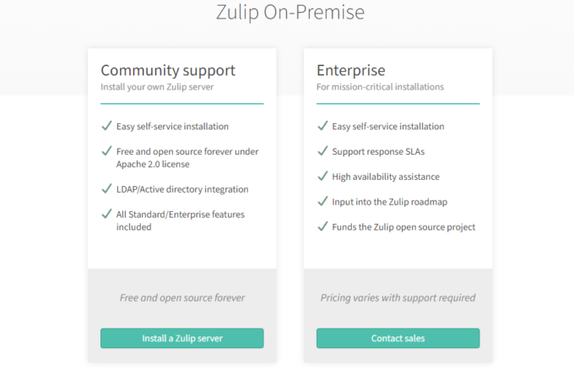Click checkmark beside High availability assistance
The width and height of the screenshot is (574, 376).
click(322, 177)
